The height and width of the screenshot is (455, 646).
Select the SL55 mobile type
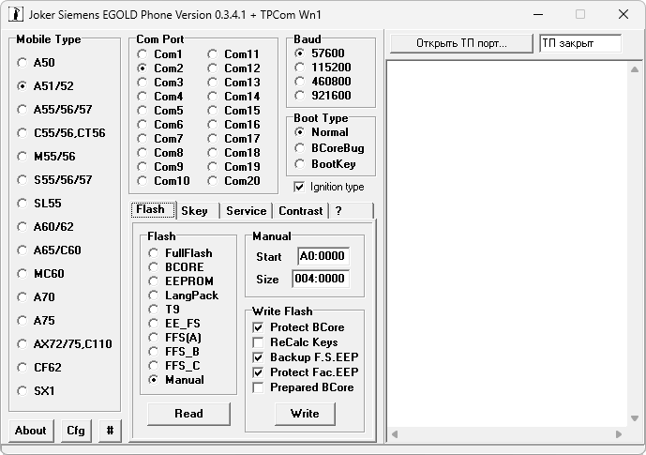click(39, 204)
